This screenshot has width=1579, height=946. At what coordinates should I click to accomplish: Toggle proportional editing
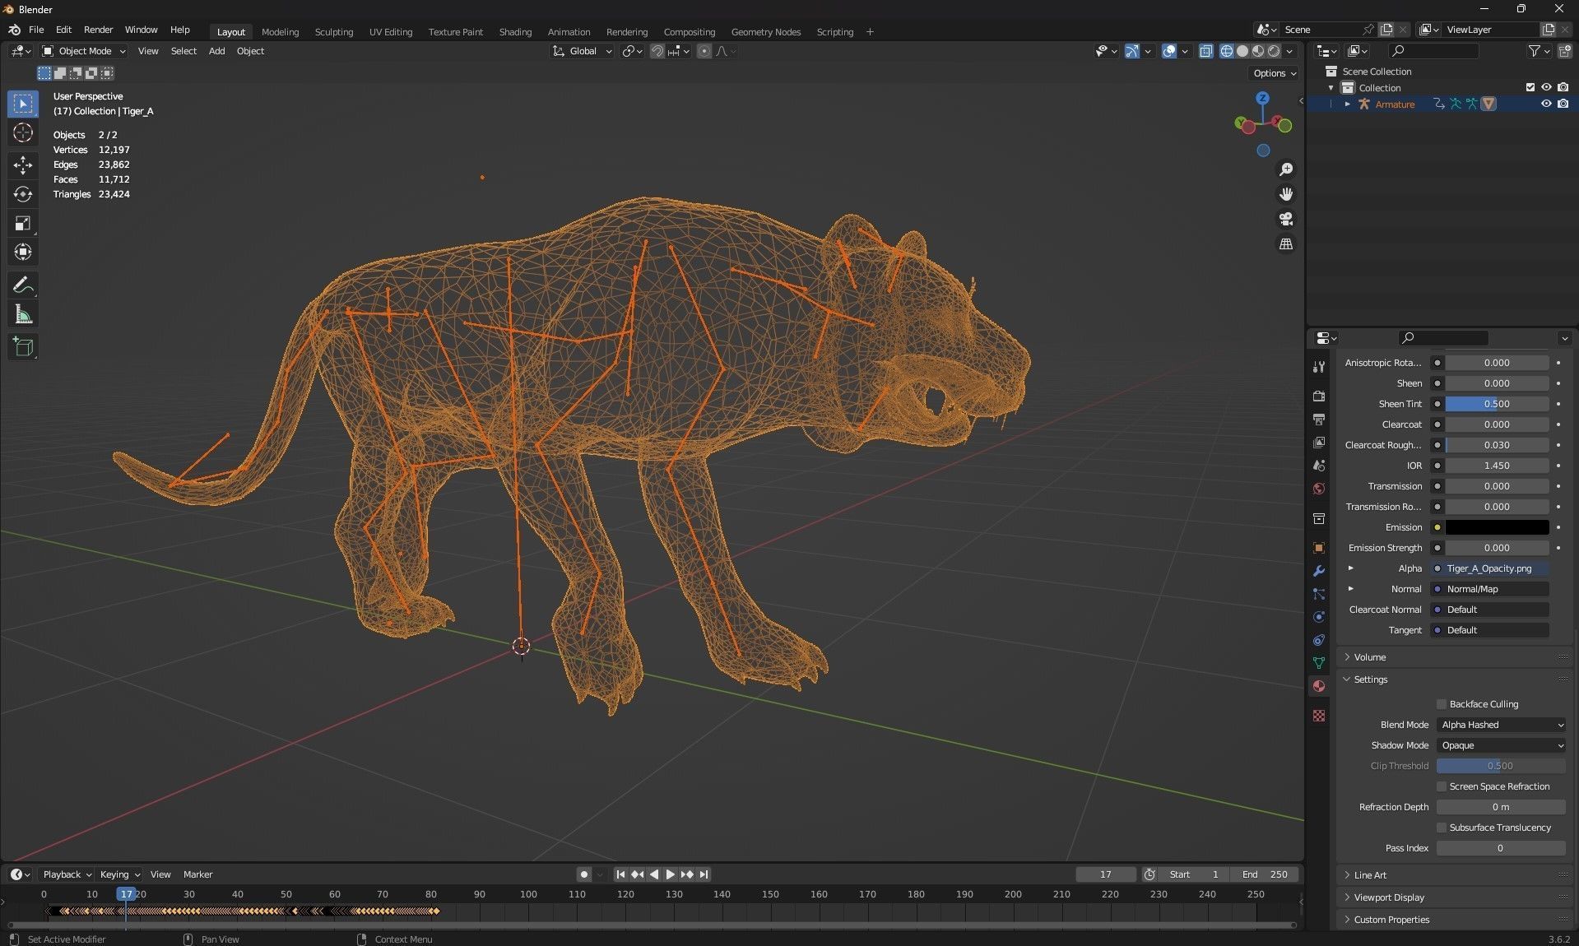tap(704, 51)
